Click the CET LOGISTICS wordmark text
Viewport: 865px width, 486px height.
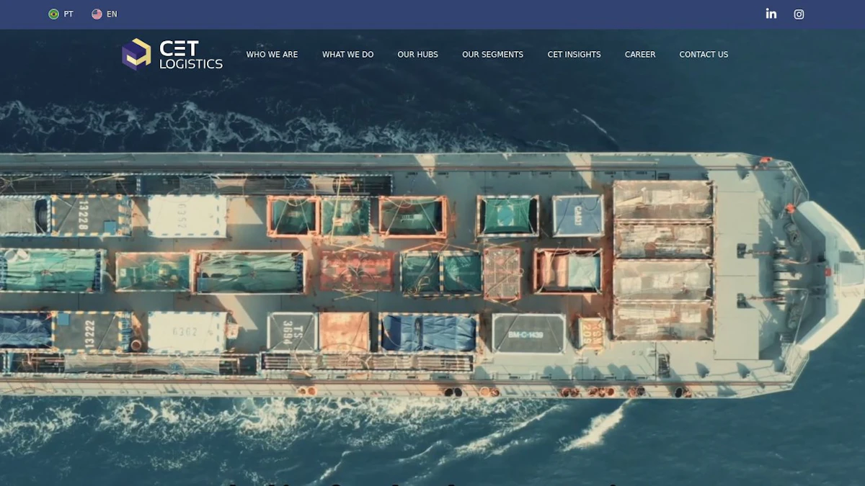191,55
